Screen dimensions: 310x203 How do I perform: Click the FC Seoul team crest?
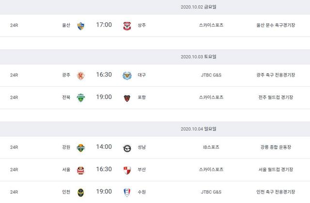[81, 169]
